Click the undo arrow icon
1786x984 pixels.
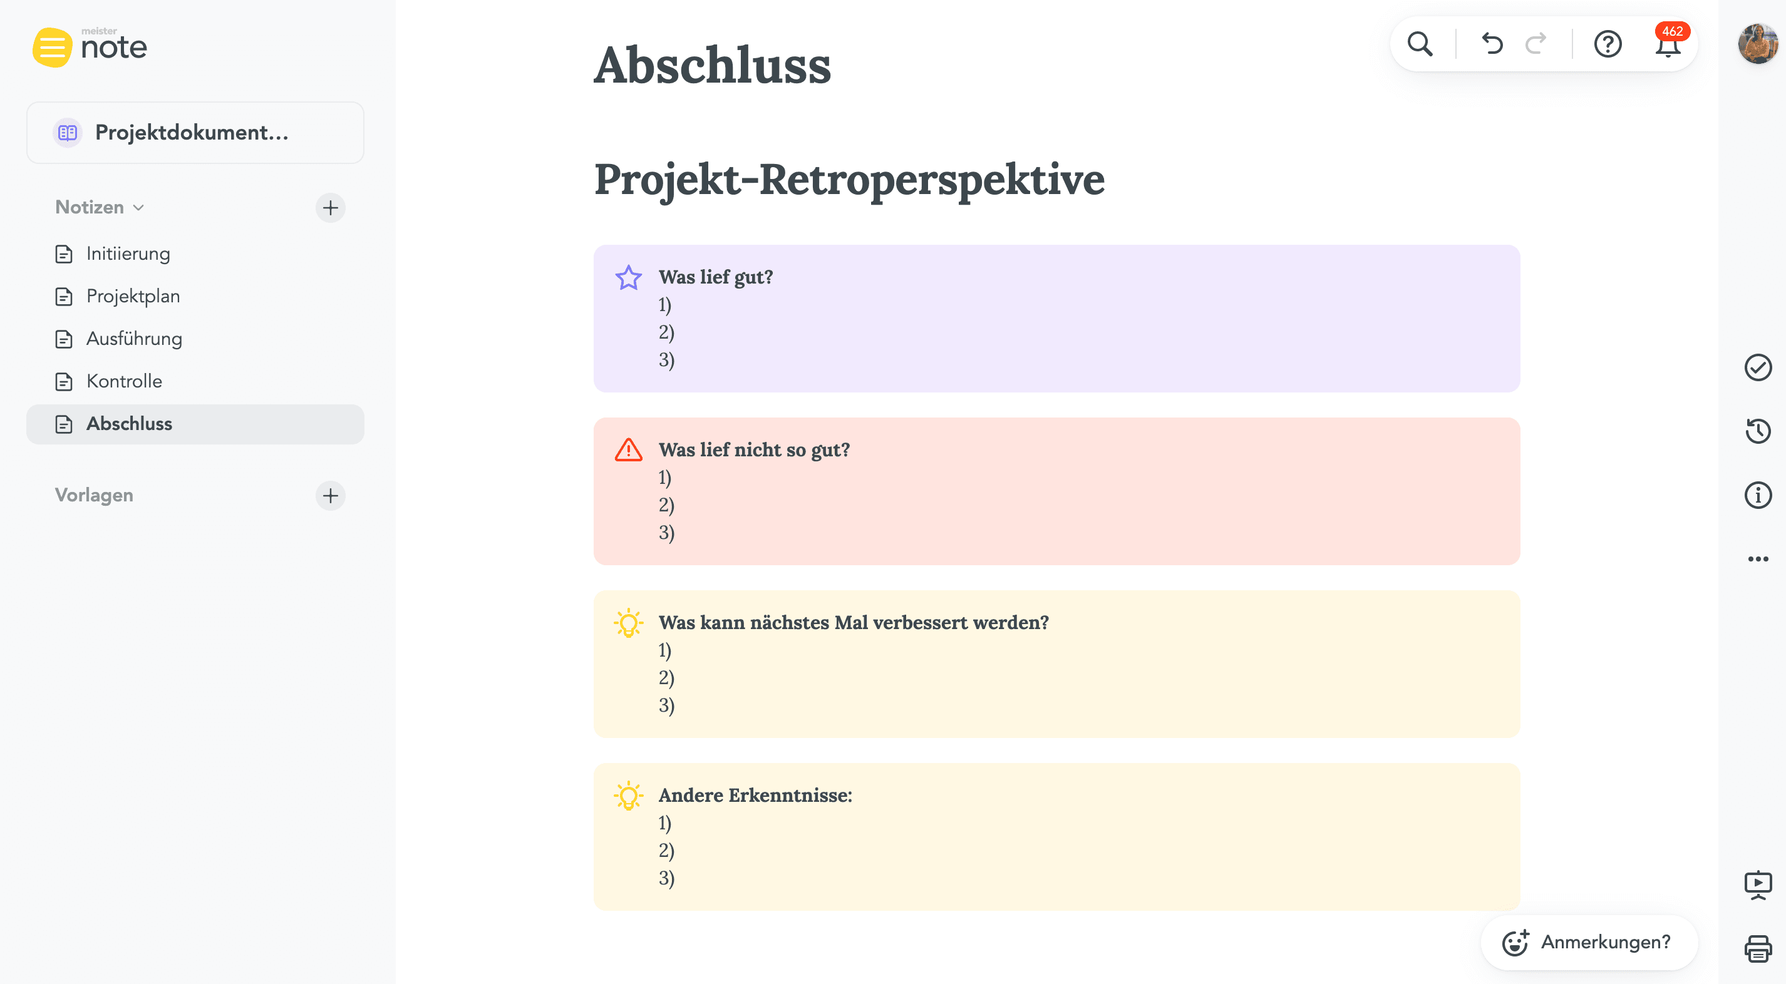tap(1492, 44)
